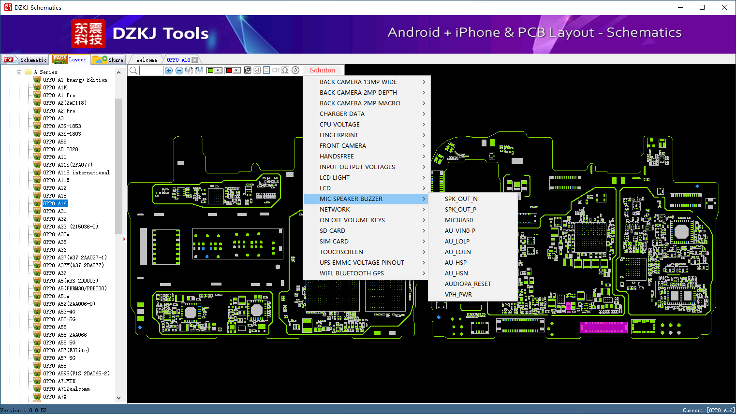Click the OPPO A5S file icon

(x=37, y=142)
